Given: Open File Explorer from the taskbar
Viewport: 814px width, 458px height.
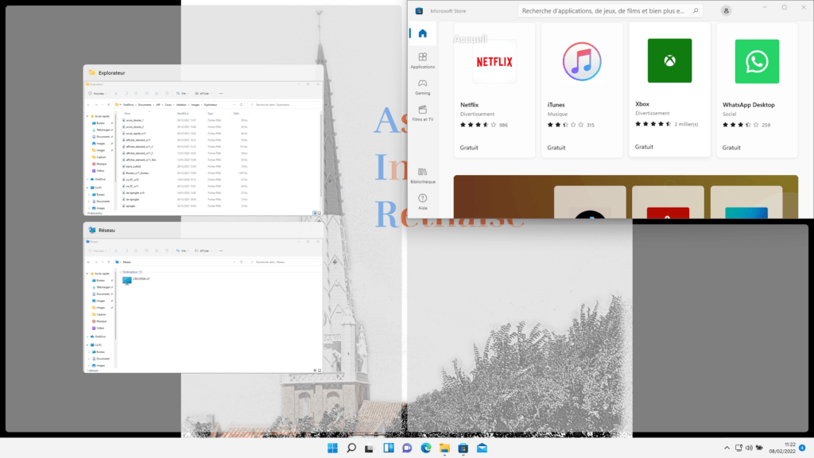Looking at the screenshot, I should click(x=444, y=448).
